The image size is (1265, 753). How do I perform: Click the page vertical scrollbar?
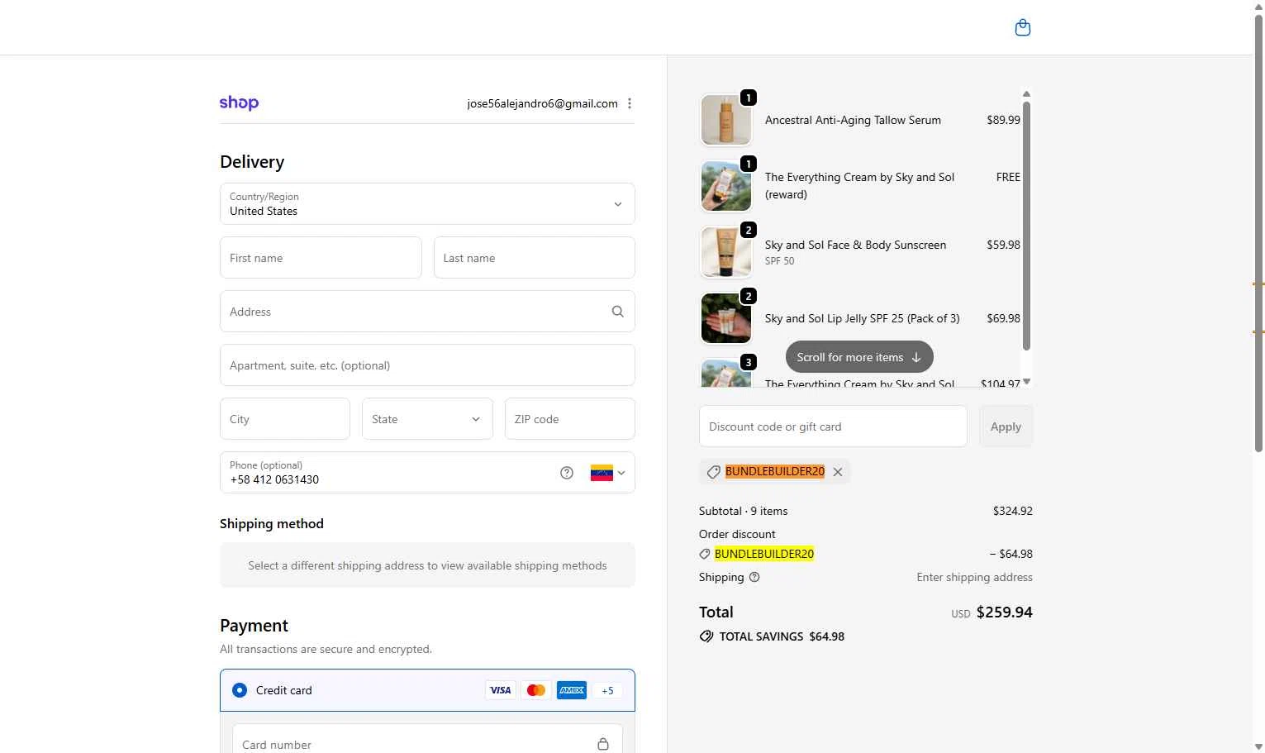1259,231
